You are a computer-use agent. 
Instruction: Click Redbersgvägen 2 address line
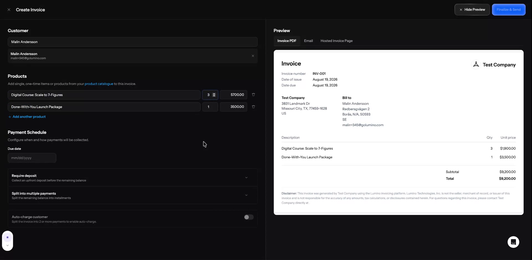[356, 109]
